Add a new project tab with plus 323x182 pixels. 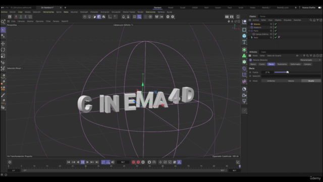click(x=65, y=8)
